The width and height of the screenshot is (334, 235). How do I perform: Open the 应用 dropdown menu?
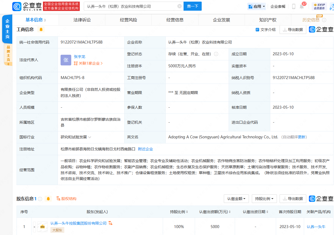[x=257, y=6]
